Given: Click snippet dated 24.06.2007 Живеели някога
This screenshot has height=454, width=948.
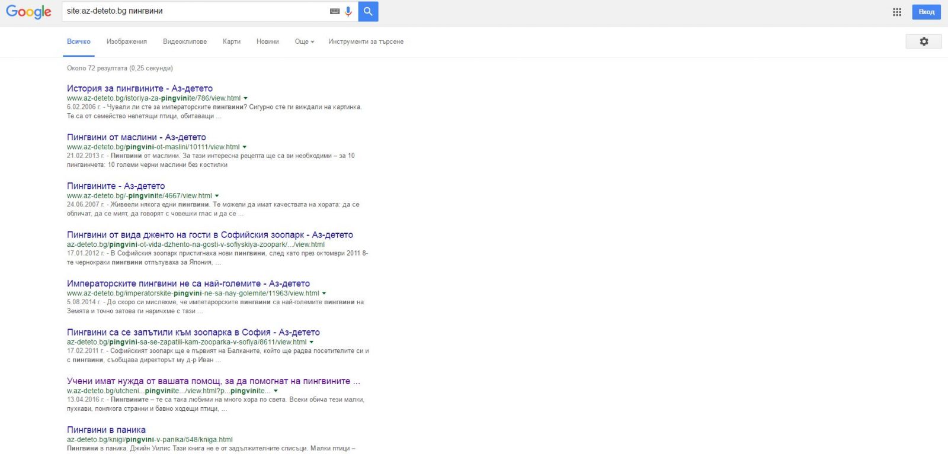Looking at the screenshot, I should [x=213, y=209].
